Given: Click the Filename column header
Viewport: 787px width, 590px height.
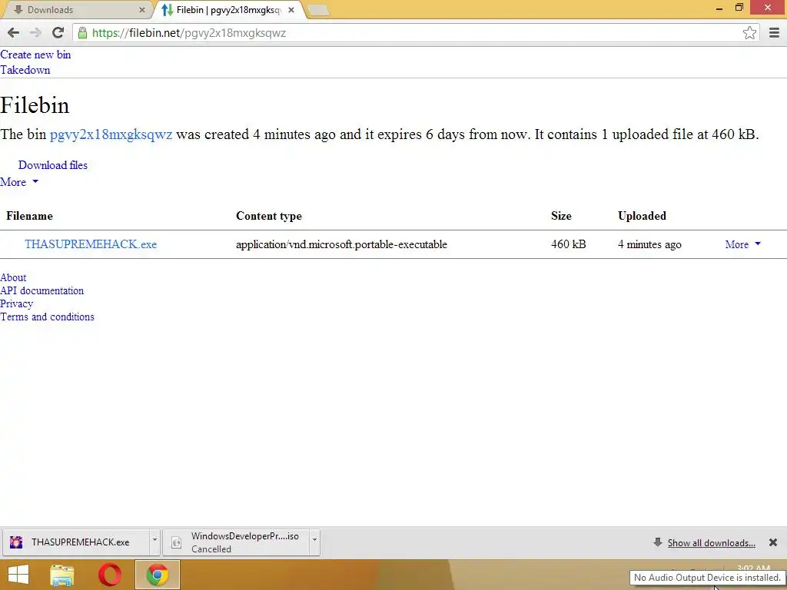Looking at the screenshot, I should pyautogui.click(x=30, y=216).
